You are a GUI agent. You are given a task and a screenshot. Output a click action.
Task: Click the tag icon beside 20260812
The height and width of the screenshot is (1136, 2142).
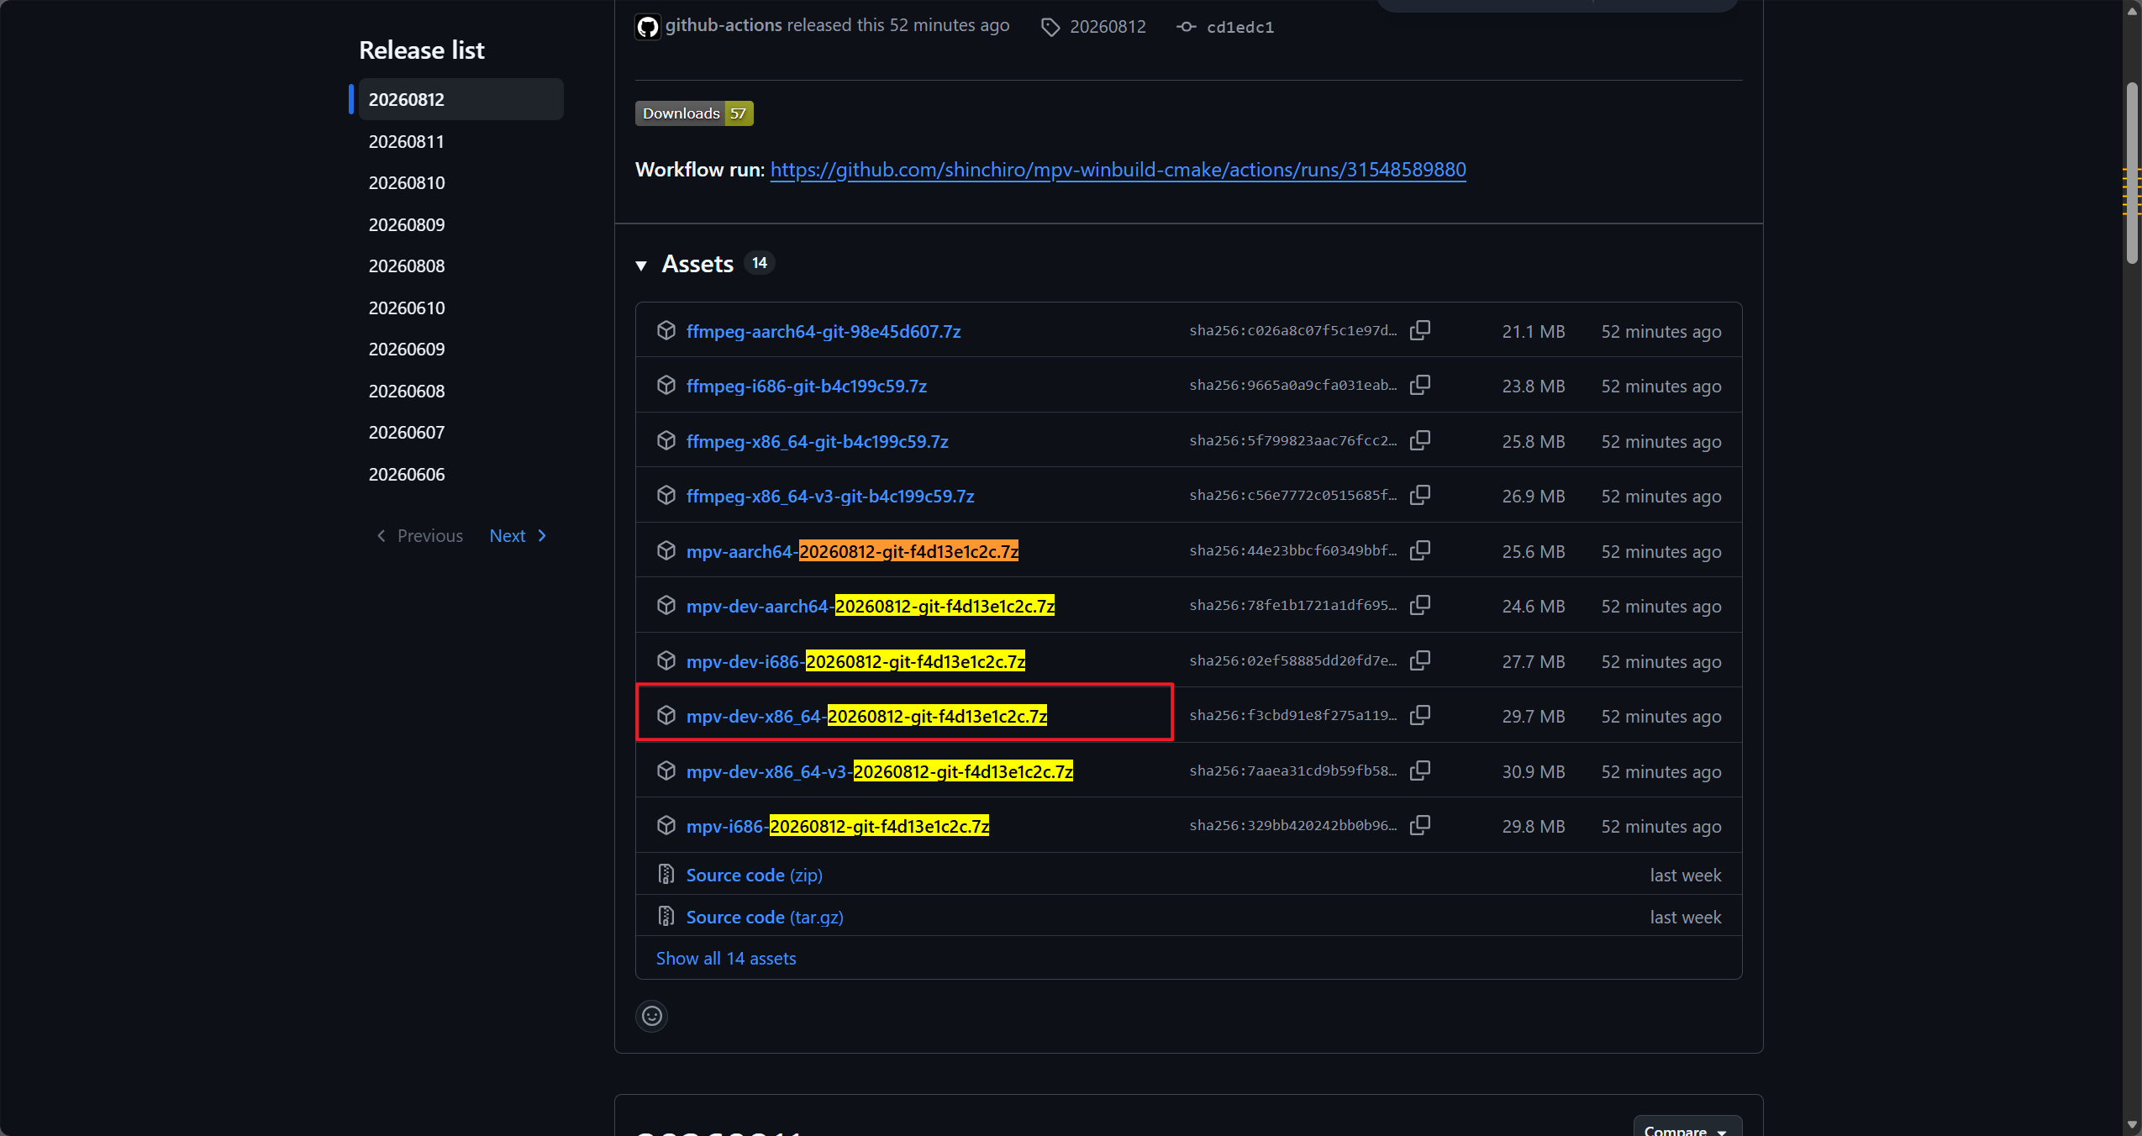[1050, 27]
